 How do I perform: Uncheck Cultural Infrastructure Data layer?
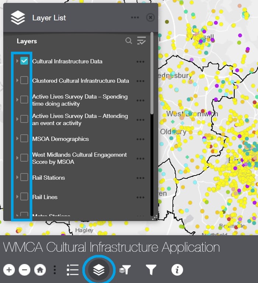(x=24, y=61)
